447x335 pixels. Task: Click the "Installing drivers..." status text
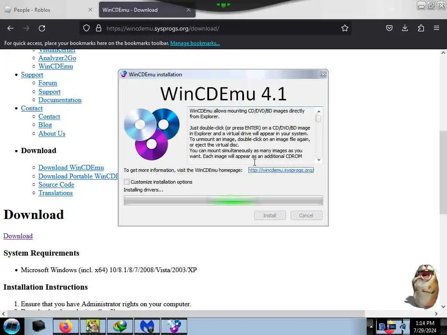pos(143,190)
